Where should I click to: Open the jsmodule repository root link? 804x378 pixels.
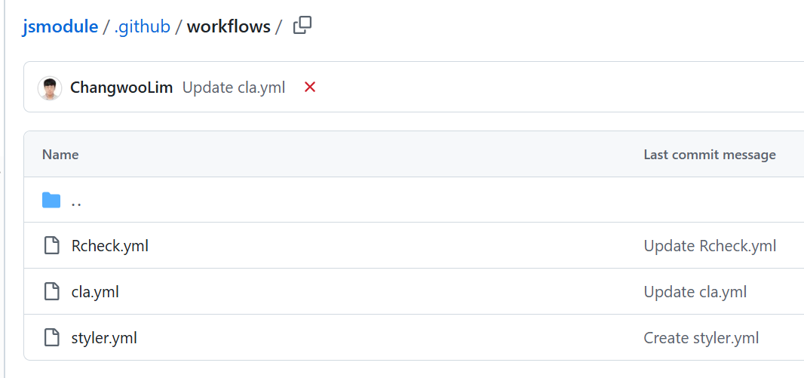tap(60, 27)
